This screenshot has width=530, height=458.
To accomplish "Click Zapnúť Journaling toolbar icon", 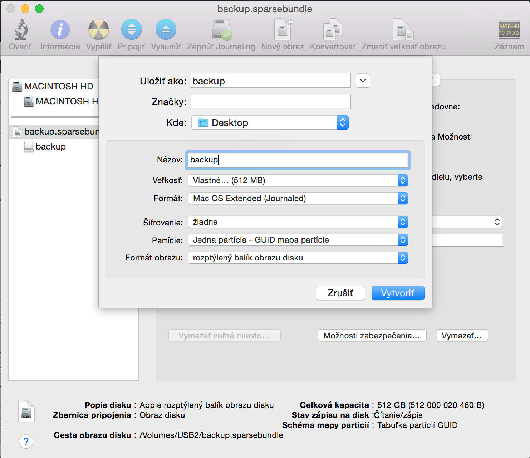I will tap(221, 29).
